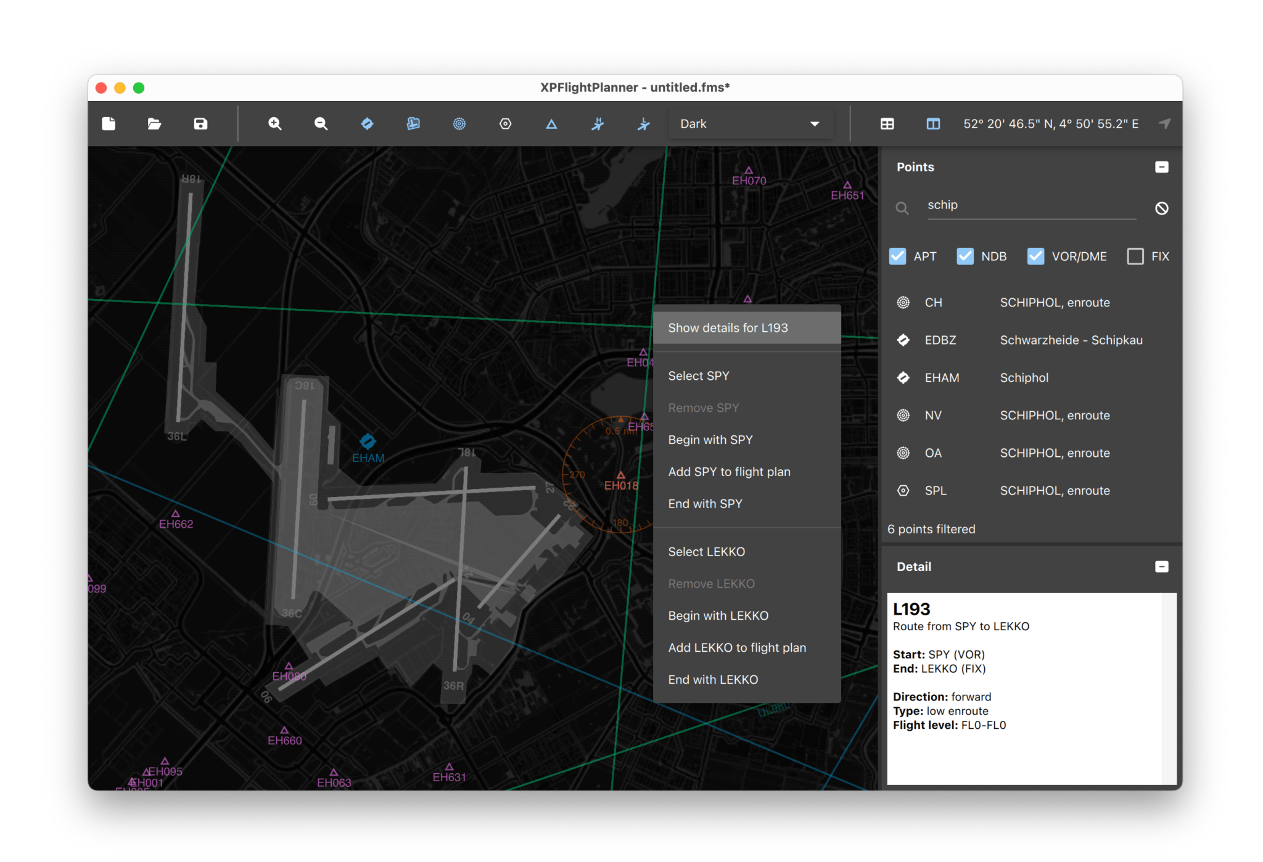Show the flight plan table view

click(x=887, y=123)
